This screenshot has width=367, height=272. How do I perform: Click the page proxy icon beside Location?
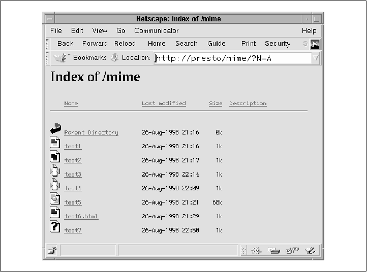114,57
